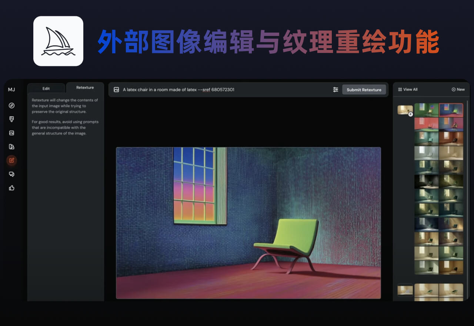Click the thumbs-up rating icon in sidebar
The width and height of the screenshot is (474, 326).
coord(11,188)
